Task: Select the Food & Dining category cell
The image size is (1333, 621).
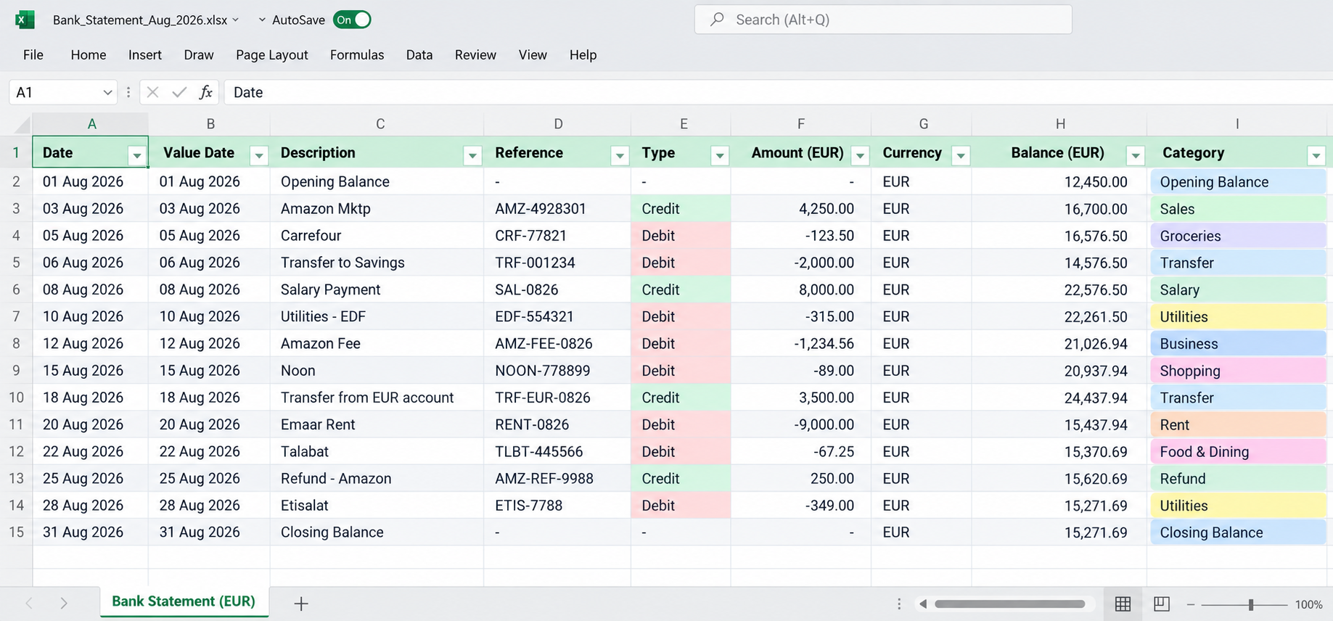Action: 1237,451
